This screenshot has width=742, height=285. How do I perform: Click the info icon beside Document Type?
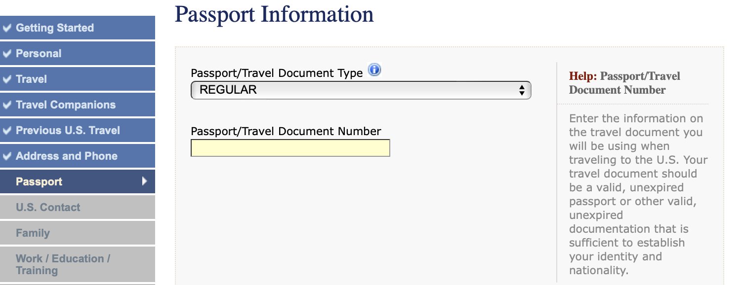pos(374,70)
